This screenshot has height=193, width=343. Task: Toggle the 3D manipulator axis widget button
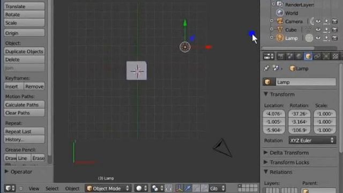pos(179,188)
